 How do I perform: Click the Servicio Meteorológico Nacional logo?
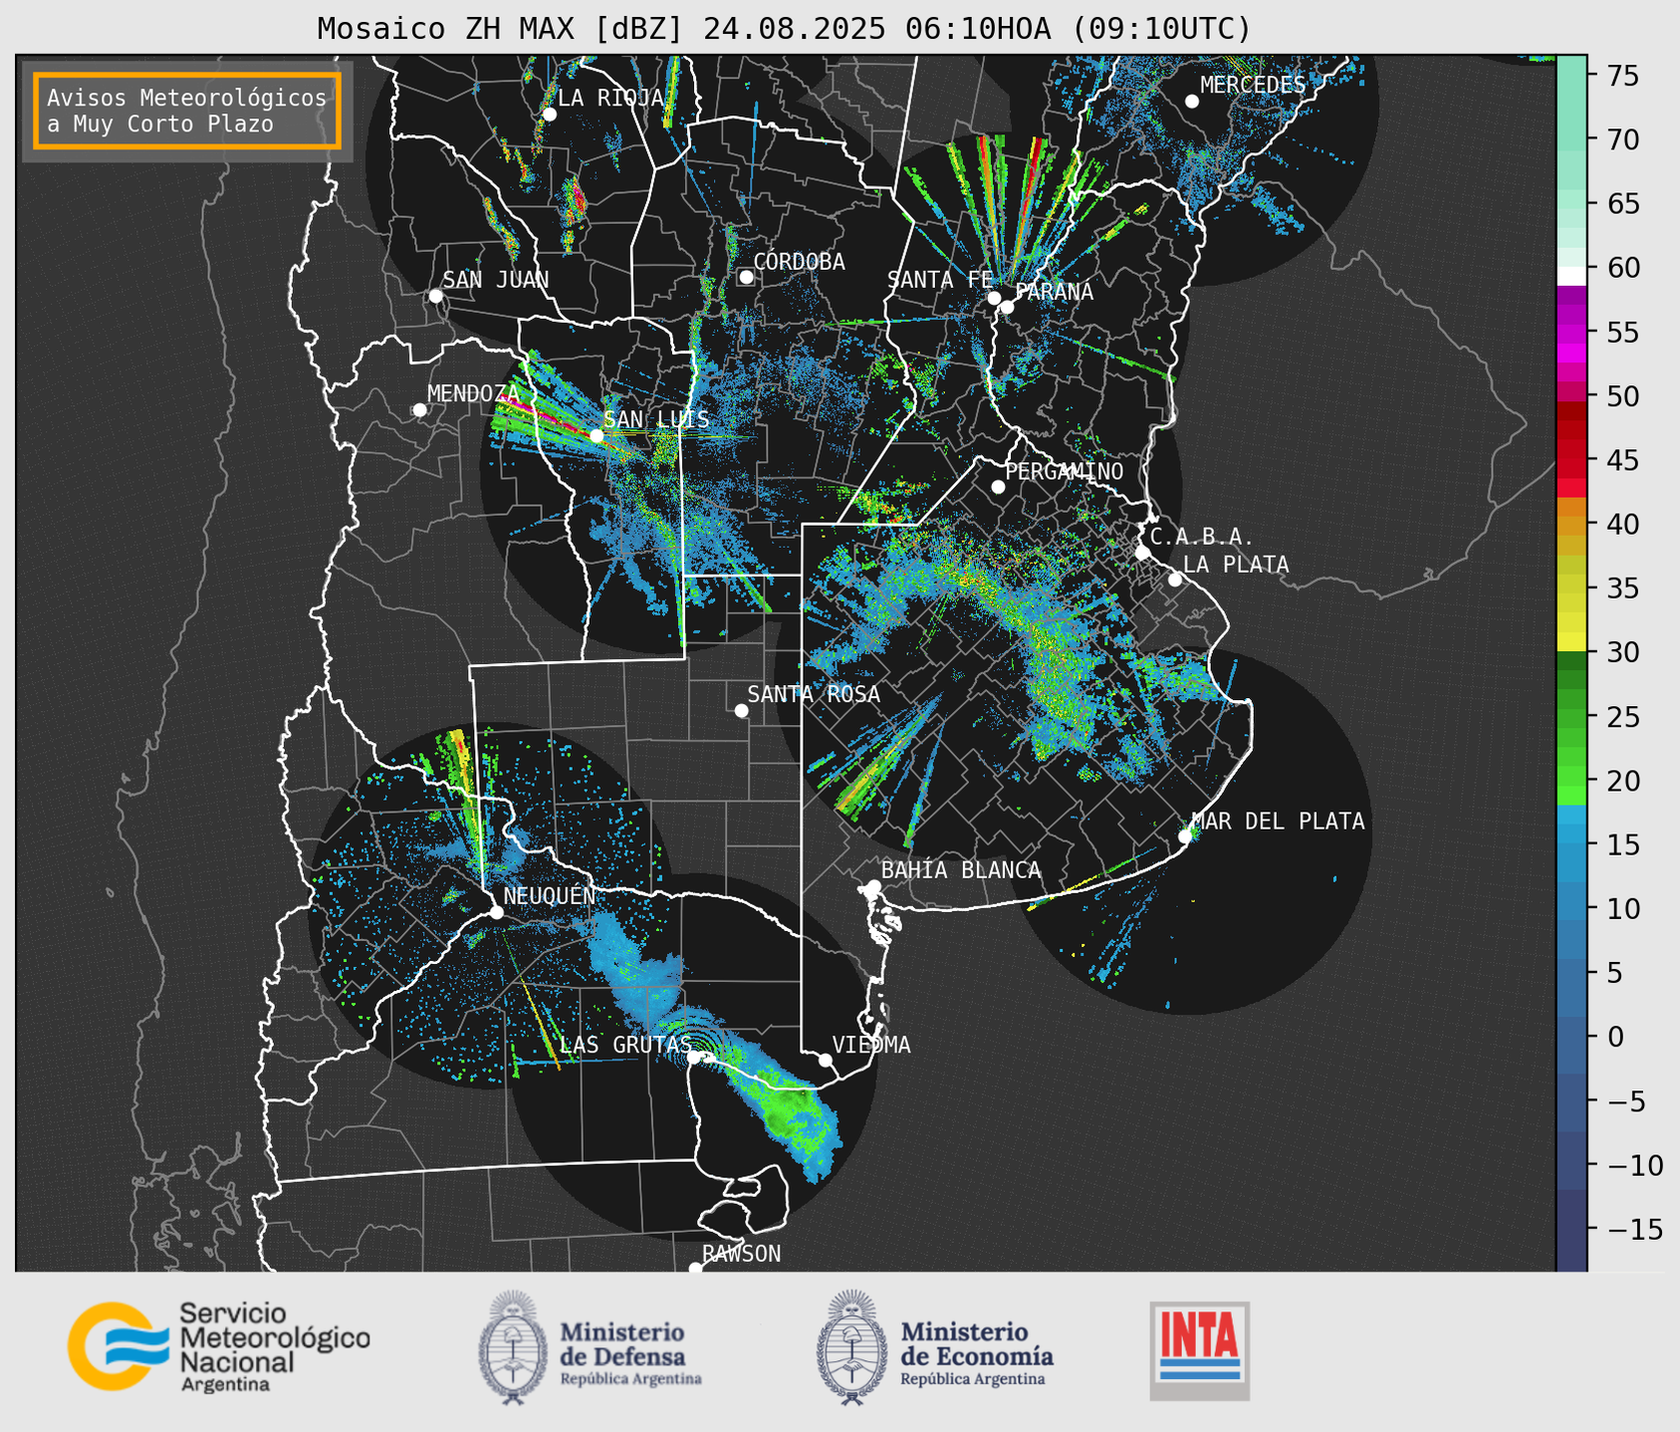coord(219,1346)
